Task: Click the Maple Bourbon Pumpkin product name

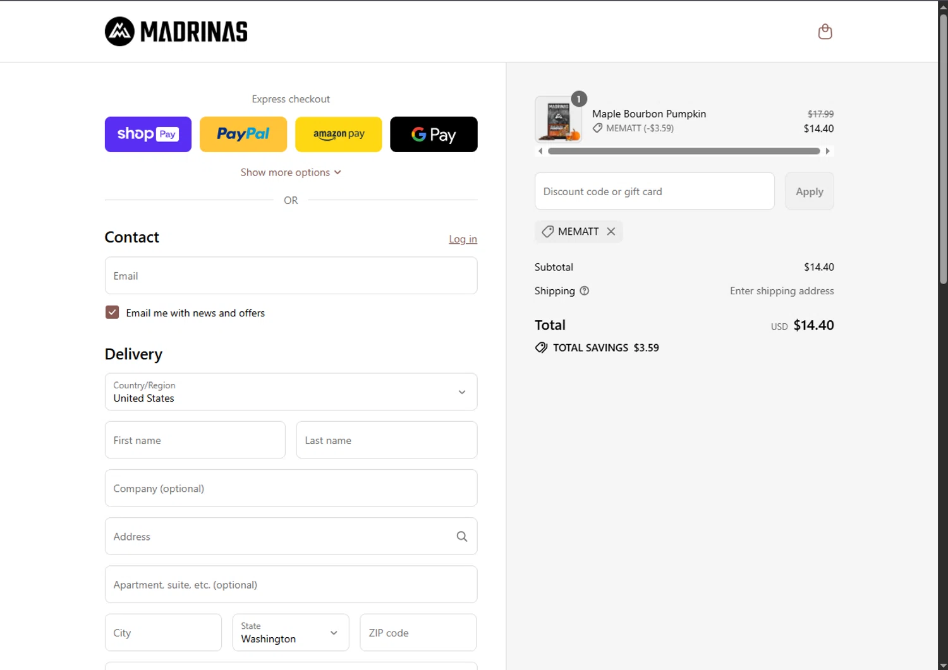Action: (x=649, y=114)
